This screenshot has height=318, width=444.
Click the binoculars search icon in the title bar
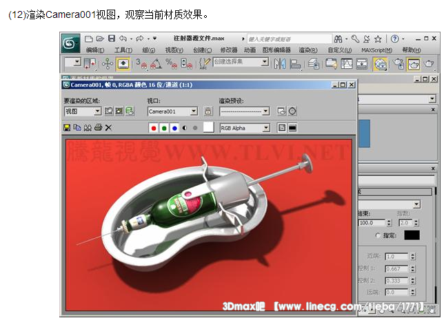click(x=339, y=39)
